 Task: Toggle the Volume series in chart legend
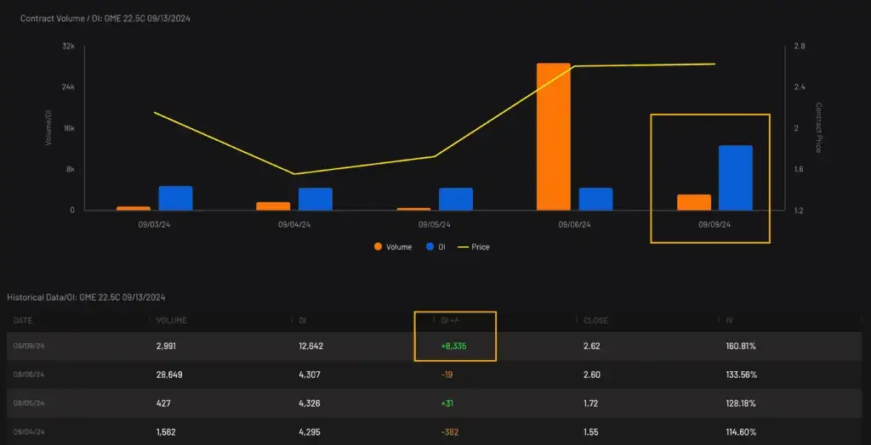(393, 247)
